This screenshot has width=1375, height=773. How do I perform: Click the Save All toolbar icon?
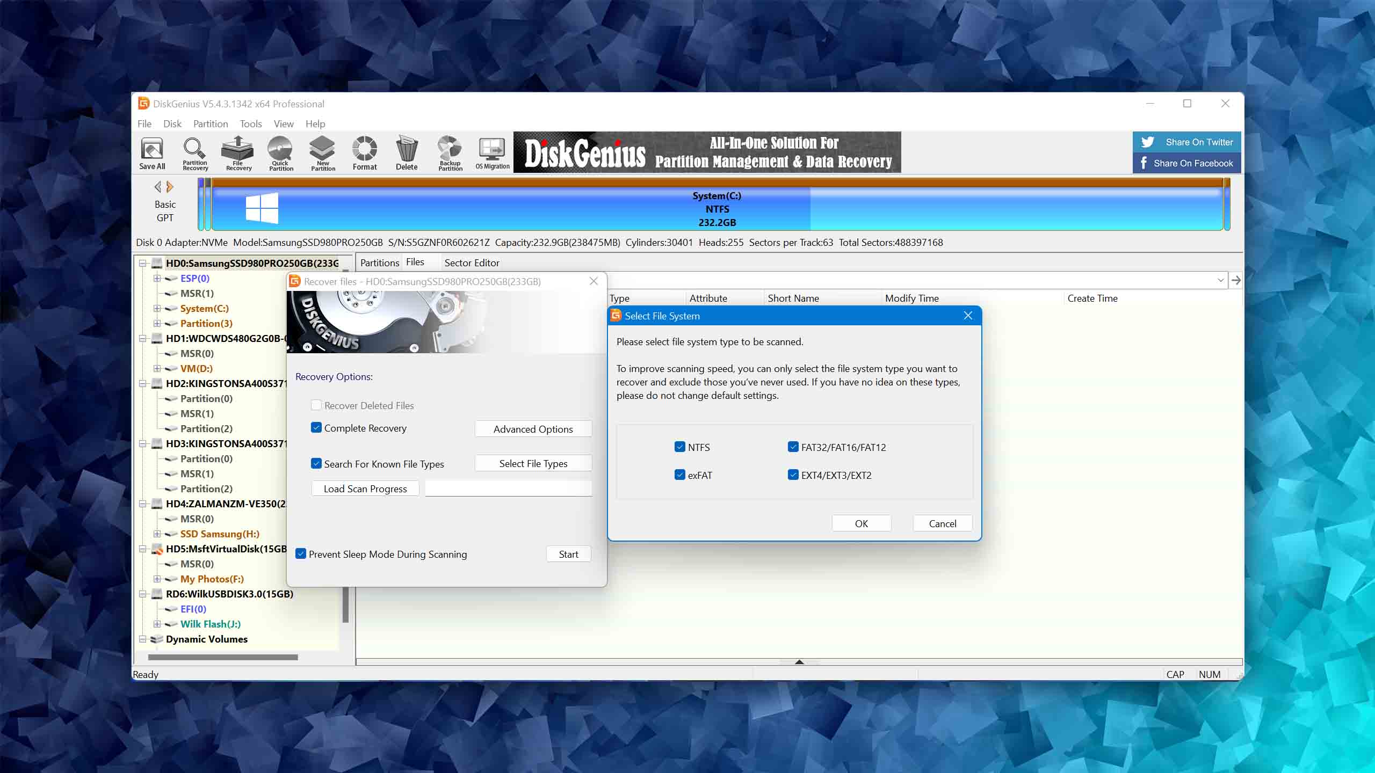coord(152,153)
